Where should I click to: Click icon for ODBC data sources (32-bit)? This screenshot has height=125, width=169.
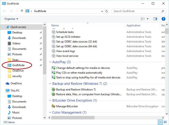click(x=53, y=41)
